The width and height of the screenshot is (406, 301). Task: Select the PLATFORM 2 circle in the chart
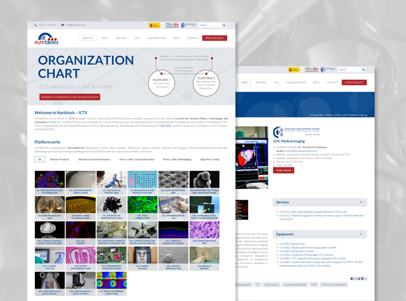tap(206, 83)
